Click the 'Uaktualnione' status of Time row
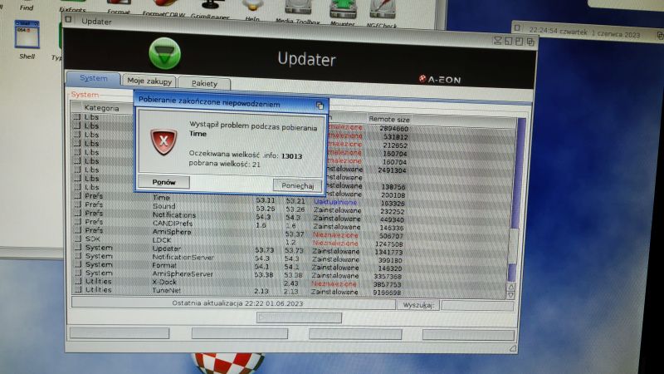Image resolution: width=664 pixels, height=374 pixels. pyautogui.click(x=335, y=202)
